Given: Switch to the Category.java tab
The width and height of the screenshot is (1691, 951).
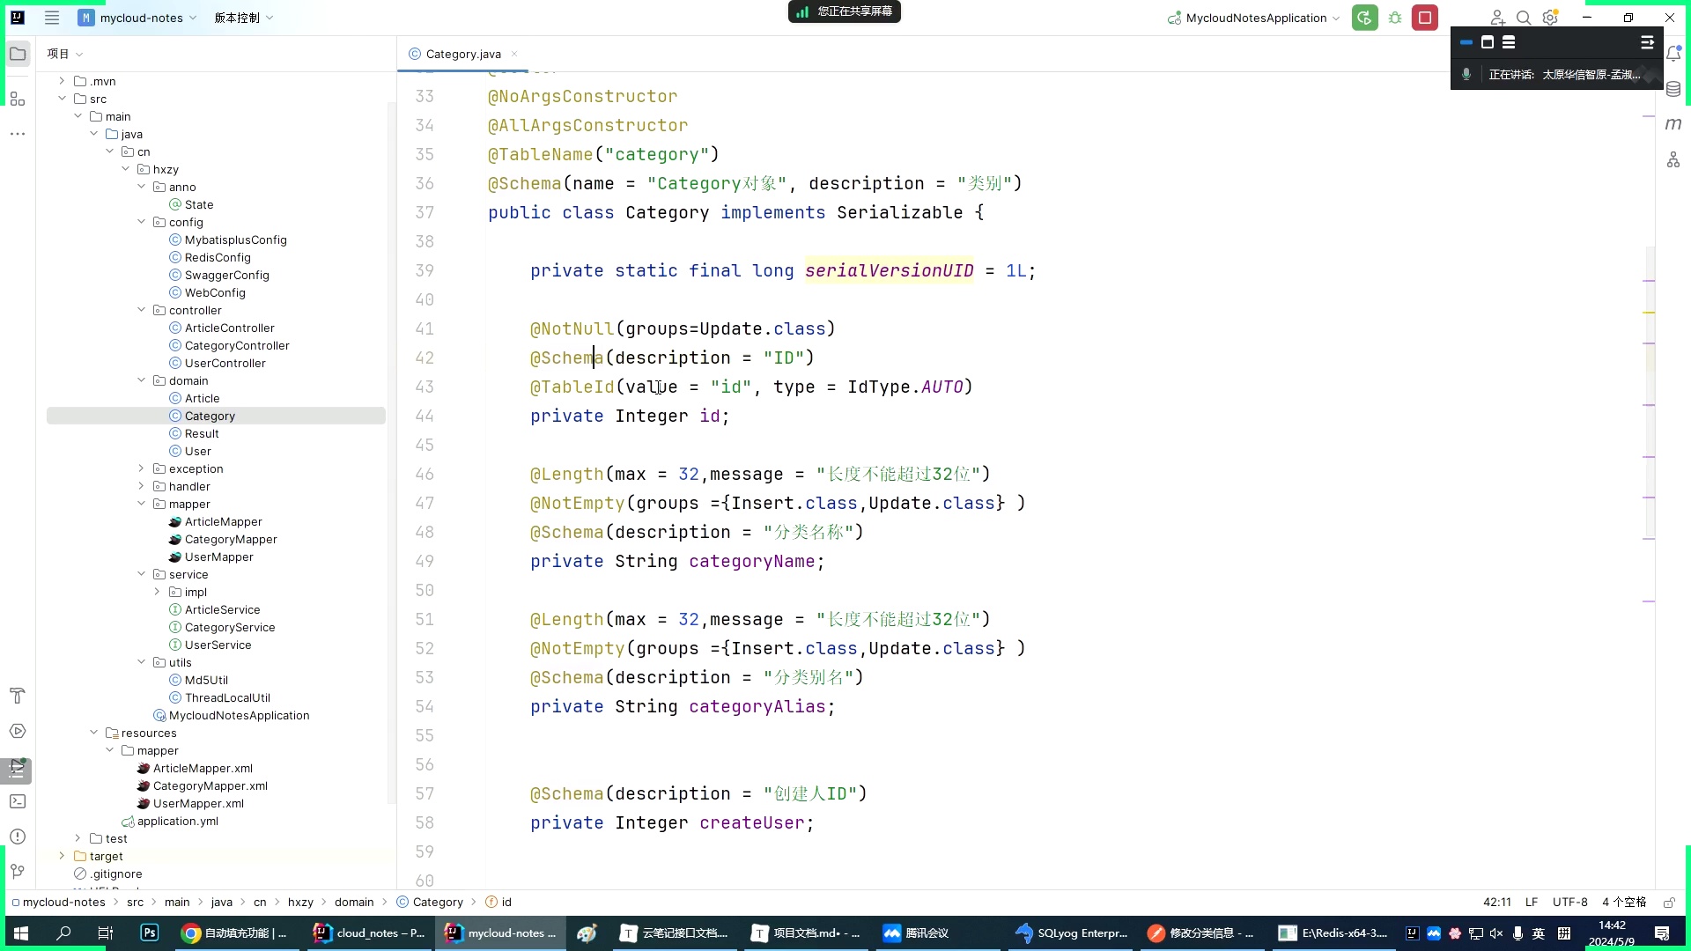Looking at the screenshot, I should [x=462, y=54].
